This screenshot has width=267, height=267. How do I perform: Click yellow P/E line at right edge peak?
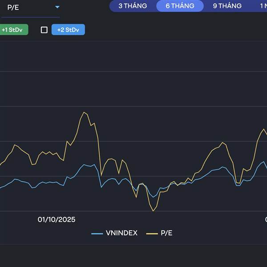[x=263, y=129]
